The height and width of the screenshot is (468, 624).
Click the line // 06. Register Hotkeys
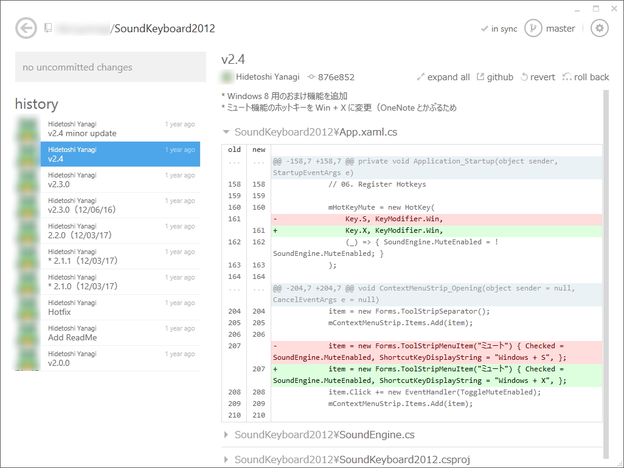(377, 185)
